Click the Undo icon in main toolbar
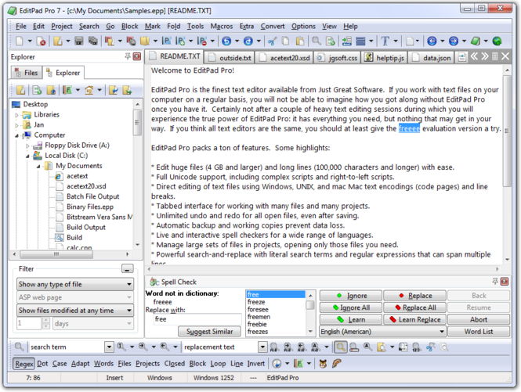 pyautogui.click(x=226, y=41)
